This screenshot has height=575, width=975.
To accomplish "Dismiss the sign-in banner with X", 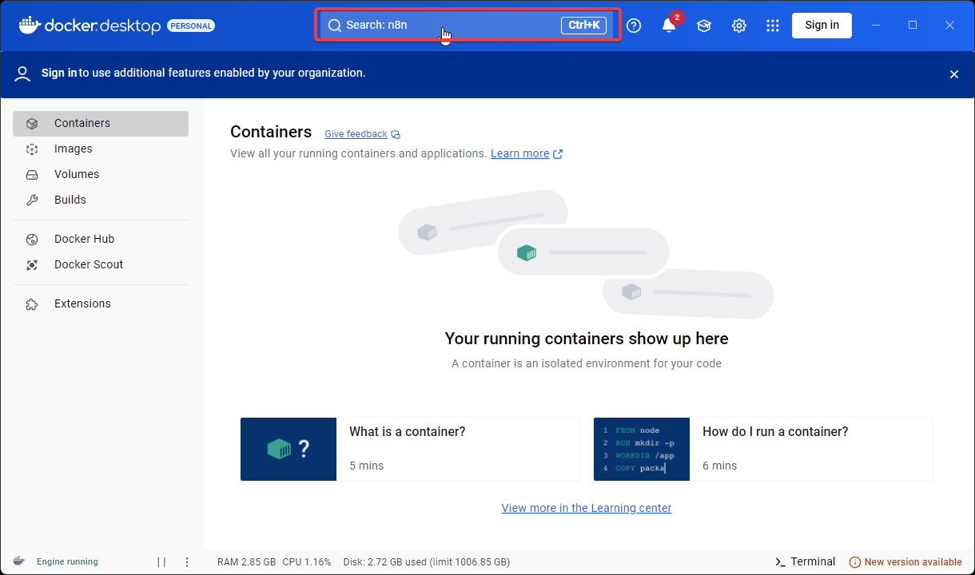I will pyautogui.click(x=954, y=74).
